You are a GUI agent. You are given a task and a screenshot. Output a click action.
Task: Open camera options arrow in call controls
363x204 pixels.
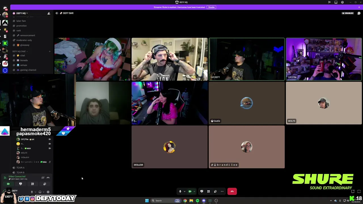194,192
